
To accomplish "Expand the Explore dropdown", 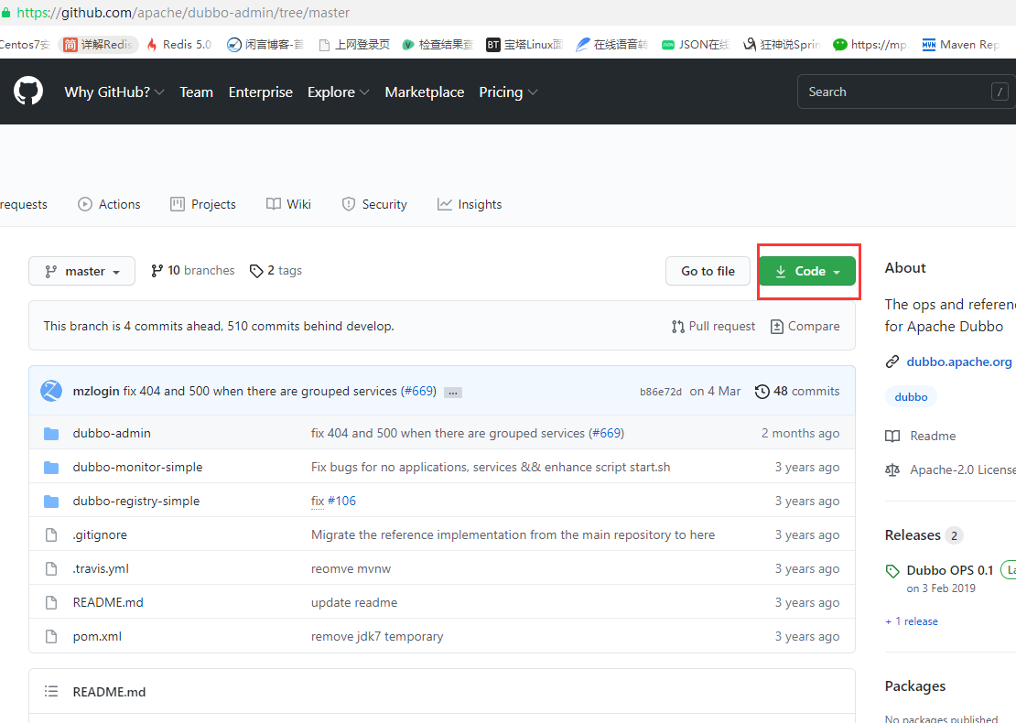I will [339, 92].
